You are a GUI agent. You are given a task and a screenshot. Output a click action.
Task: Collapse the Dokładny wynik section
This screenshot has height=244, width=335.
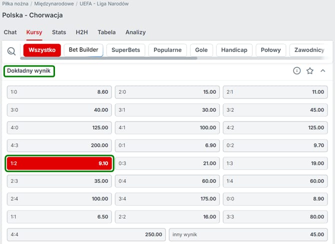(322, 71)
